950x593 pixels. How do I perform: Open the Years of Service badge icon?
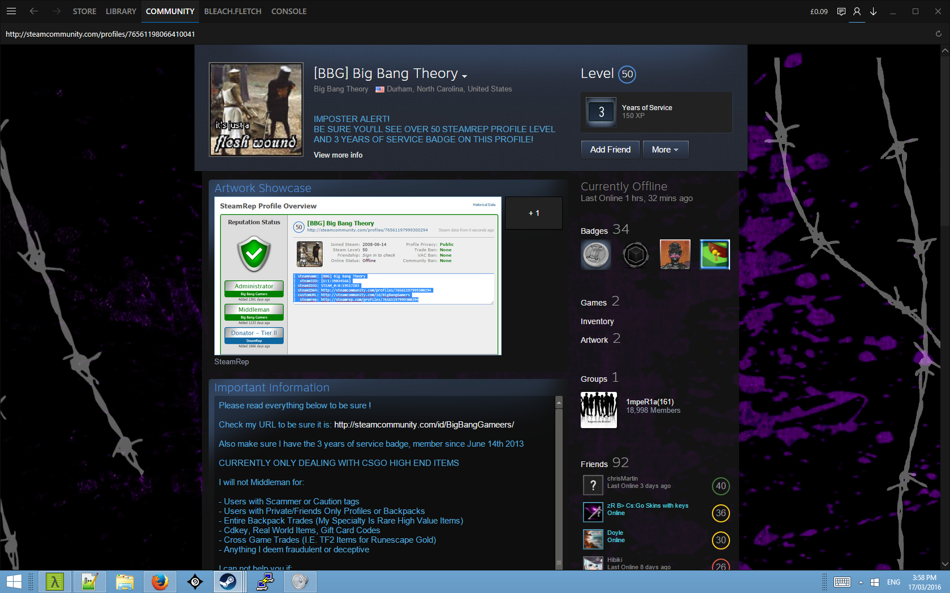(x=601, y=112)
